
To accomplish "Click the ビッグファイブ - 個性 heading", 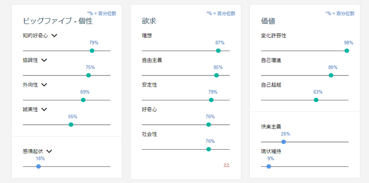I will click(x=58, y=21).
